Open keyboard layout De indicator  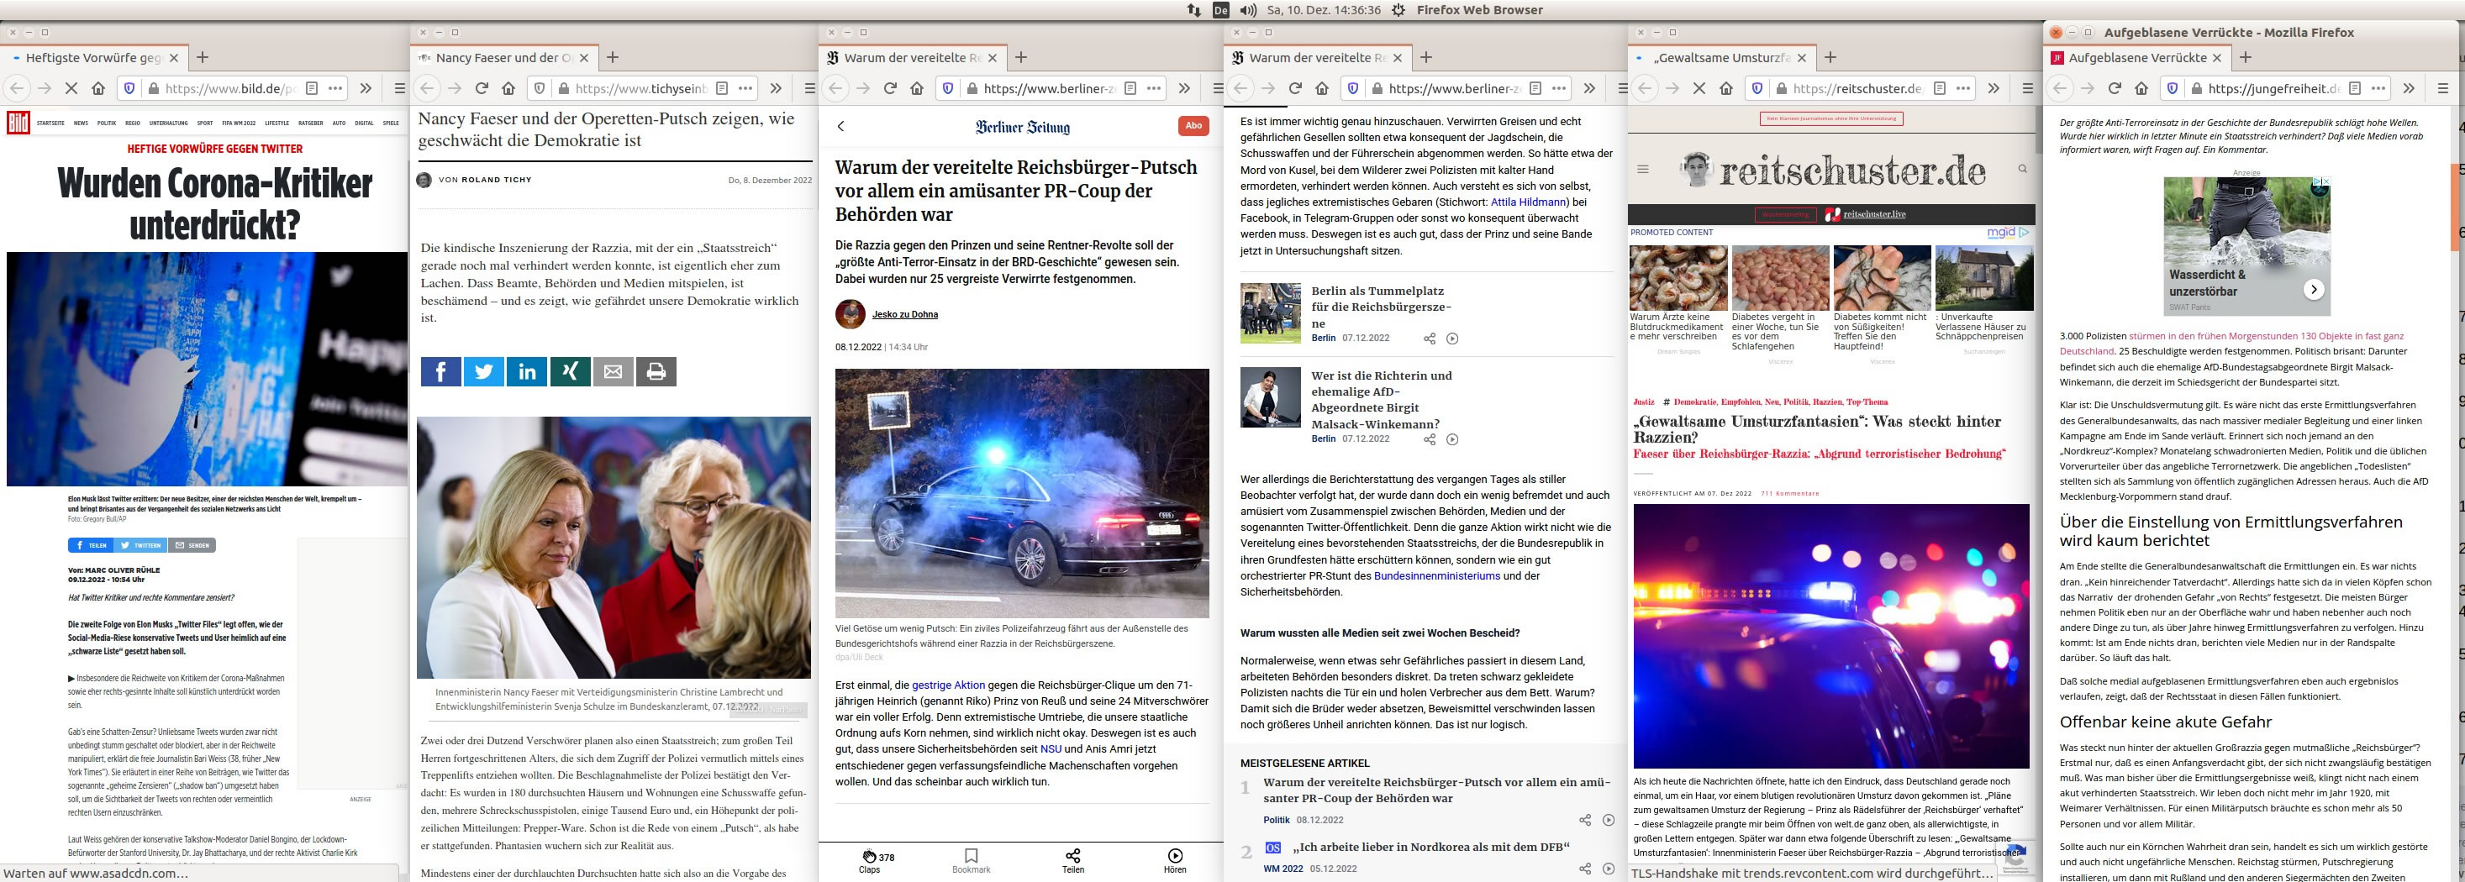pos(1221,9)
